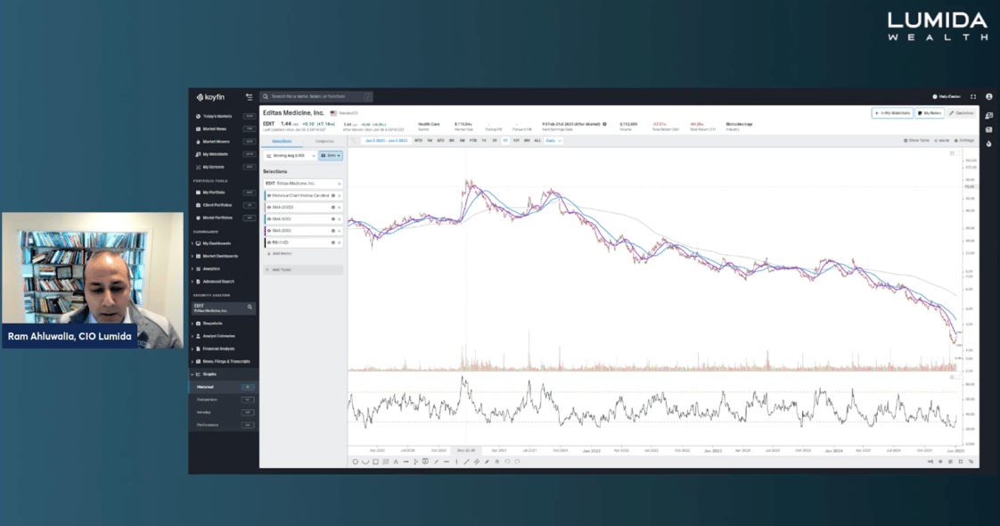Remove the RSI (14D) metric
The width and height of the screenshot is (1000, 526).
click(340, 242)
